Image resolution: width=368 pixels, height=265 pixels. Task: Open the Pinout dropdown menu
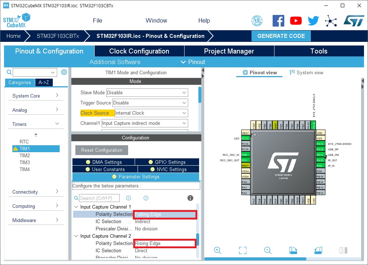tap(193, 62)
